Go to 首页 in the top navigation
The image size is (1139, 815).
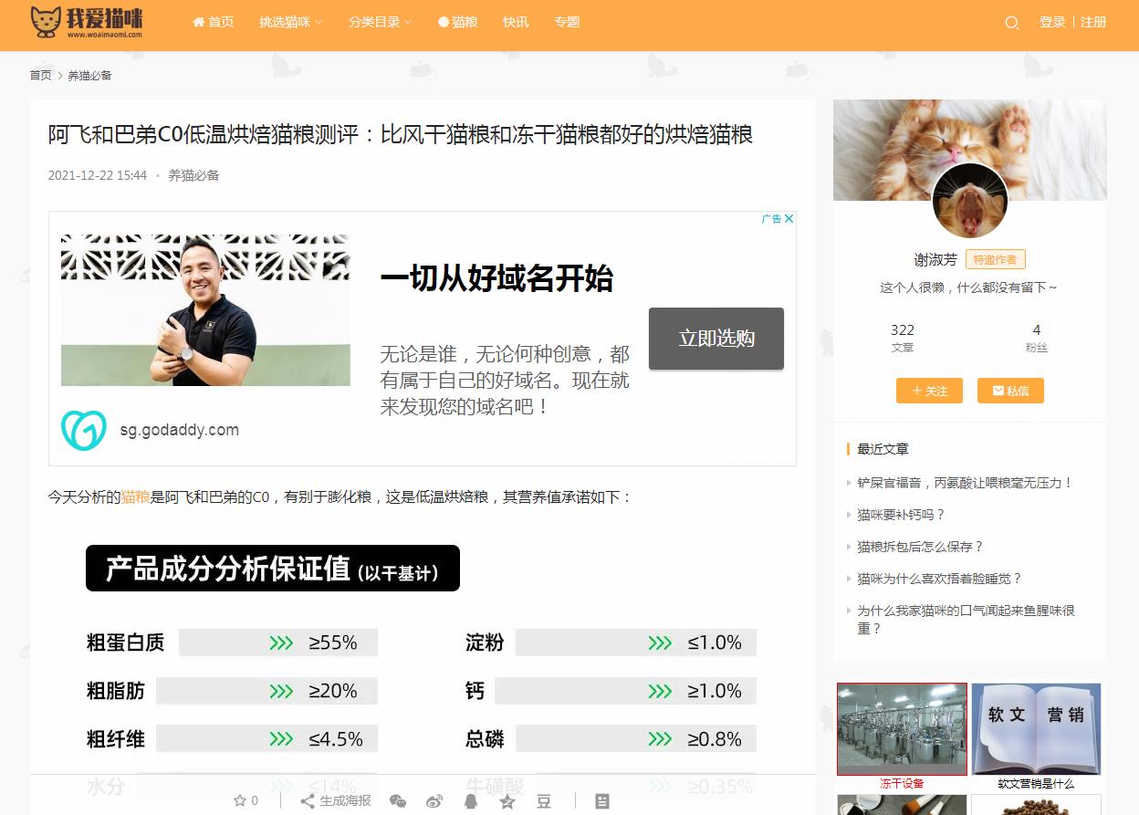click(x=214, y=22)
